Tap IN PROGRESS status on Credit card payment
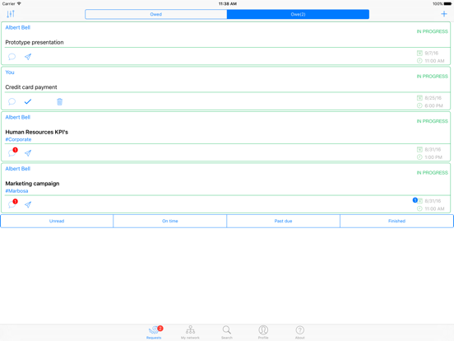Image resolution: width=454 pixels, height=341 pixels. 432,77
